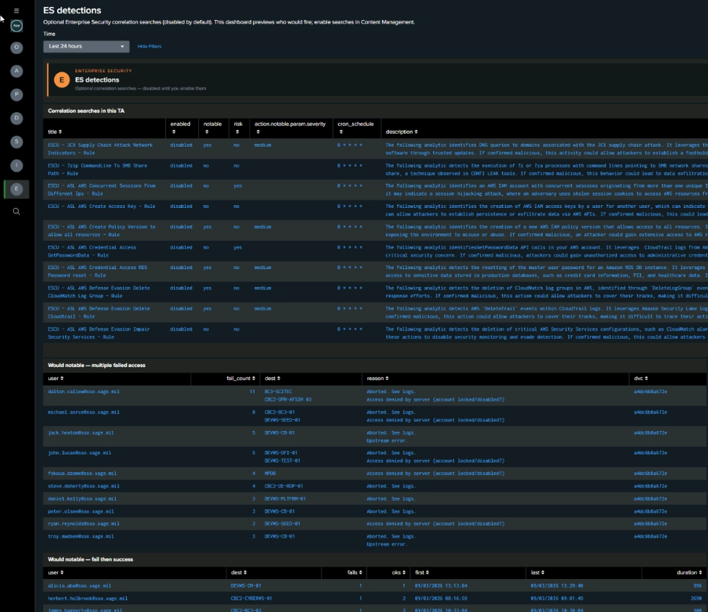The image size is (708, 612).
Task: Click the DEVWS-CM-01 destination entry
Action: tap(246, 585)
